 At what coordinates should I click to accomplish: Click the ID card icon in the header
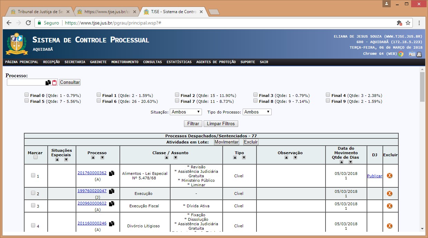412,54
